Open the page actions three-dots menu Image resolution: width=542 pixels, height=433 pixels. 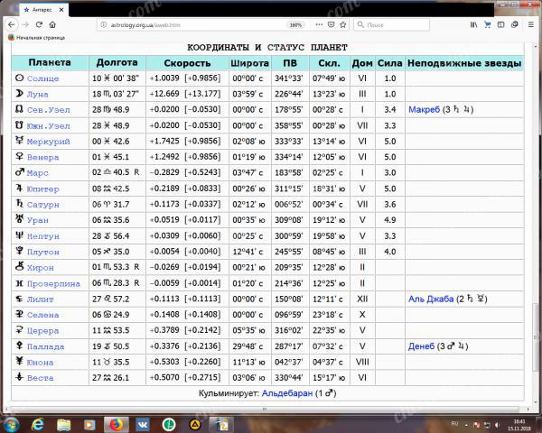click(x=319, y=24)
